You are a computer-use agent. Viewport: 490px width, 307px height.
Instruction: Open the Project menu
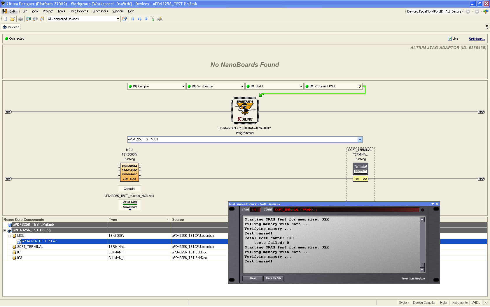(x=48, y=11)
